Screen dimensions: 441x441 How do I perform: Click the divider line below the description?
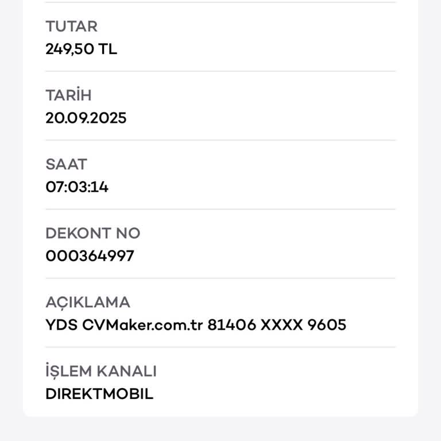[x=220, y=347]
